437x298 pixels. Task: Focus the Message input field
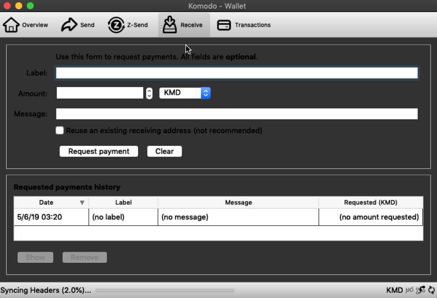[237, 114]
